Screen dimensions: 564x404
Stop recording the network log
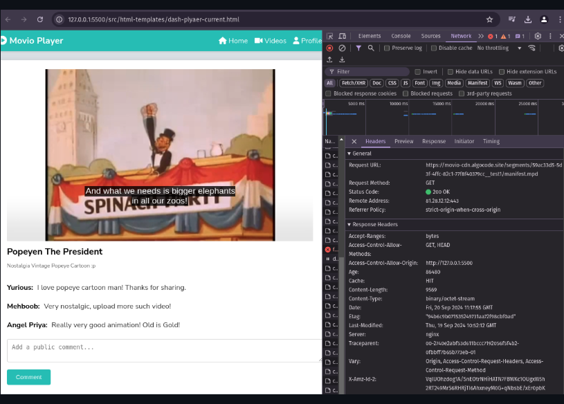coord(330,48)
